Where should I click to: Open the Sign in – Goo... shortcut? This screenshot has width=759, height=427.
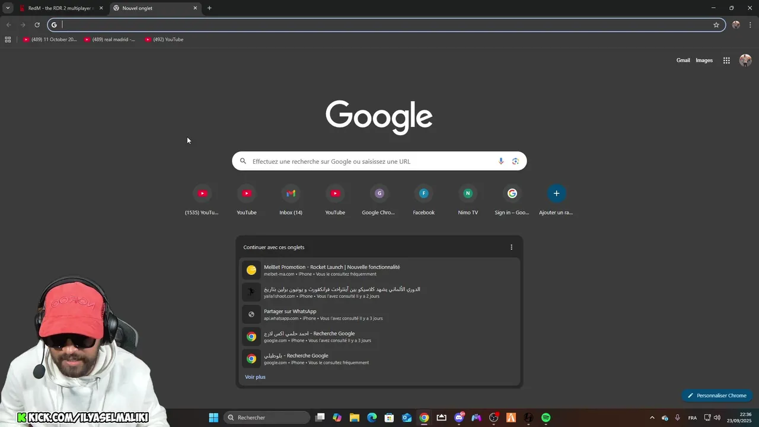tap(512, 200)
